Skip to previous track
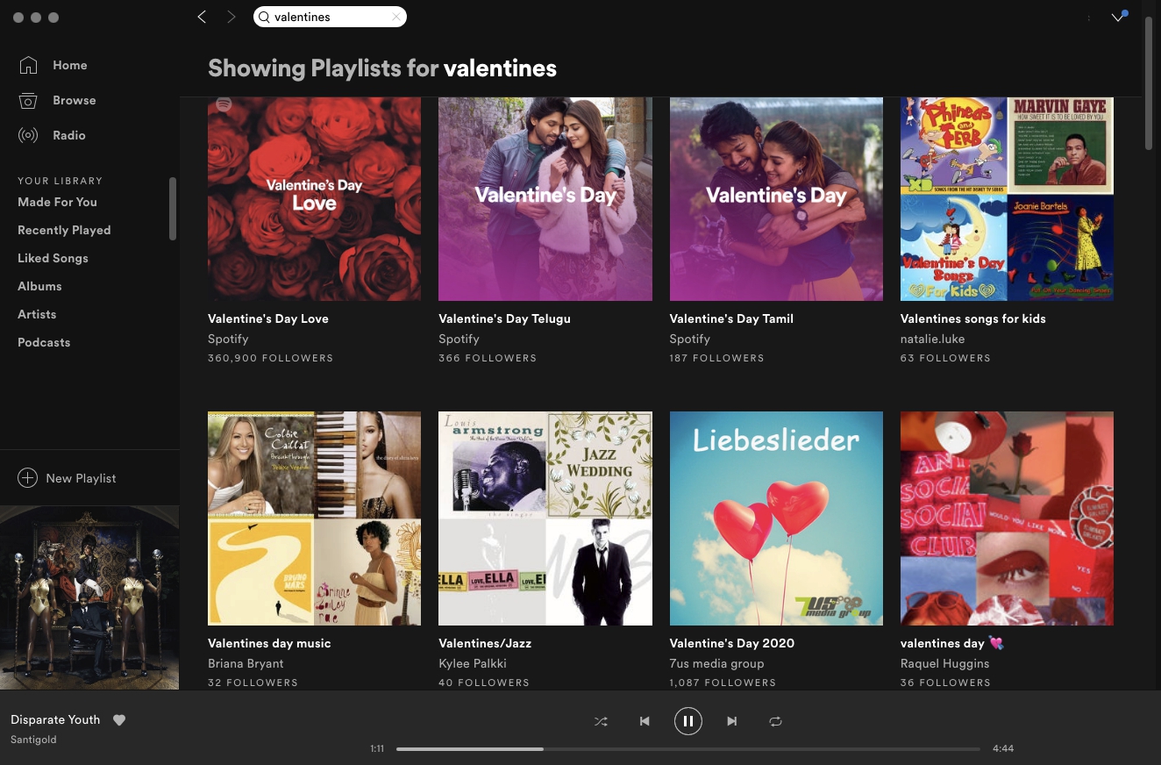Image resolution: width=1161 pixels, height=765 pixels. pos(645,721)
